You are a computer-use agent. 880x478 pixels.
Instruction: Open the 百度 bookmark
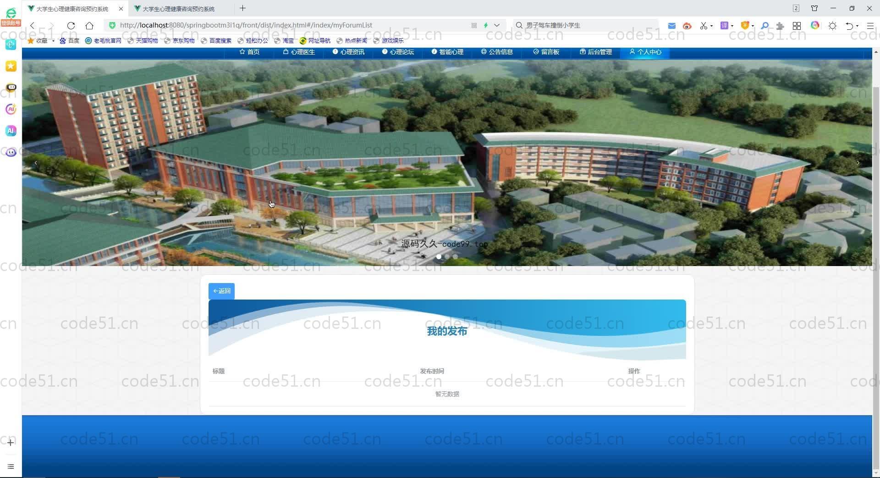70,40
